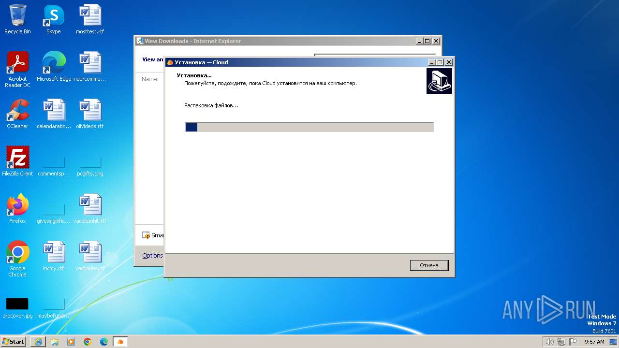Click the 'Распаковка файлов...' status text
This screenshot has height=348, width=619.
click(x=211, y=105)
